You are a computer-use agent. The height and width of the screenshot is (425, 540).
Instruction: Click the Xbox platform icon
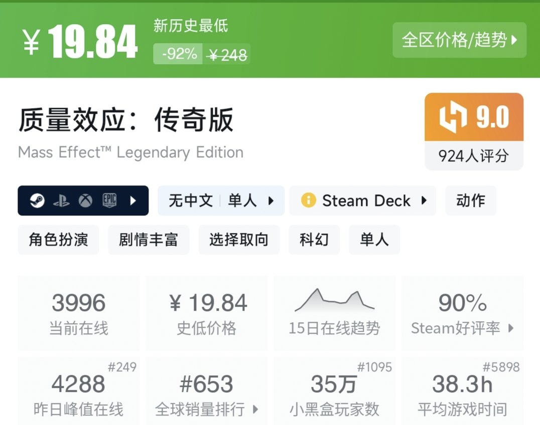pyautogui.click(x=85, y=201)
